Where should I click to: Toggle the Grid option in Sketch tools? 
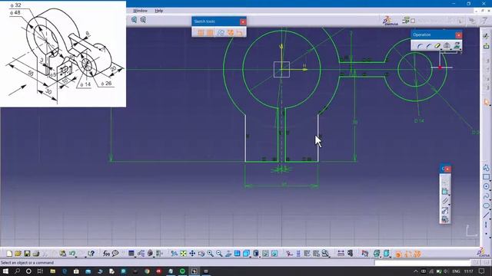201,32
